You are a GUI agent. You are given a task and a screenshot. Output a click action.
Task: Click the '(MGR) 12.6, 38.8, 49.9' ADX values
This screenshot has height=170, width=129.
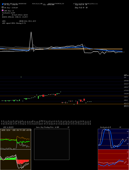(x=27, y=21)
